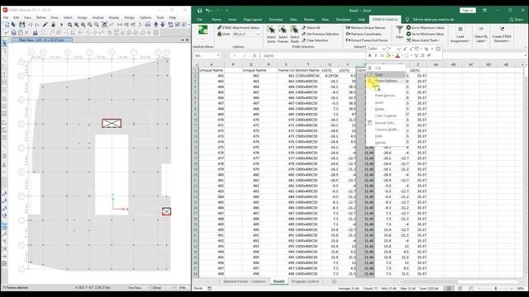Click the glasses 3D view icon in ETABS toolbar
The image size is (529, 297).
(148, 25)
